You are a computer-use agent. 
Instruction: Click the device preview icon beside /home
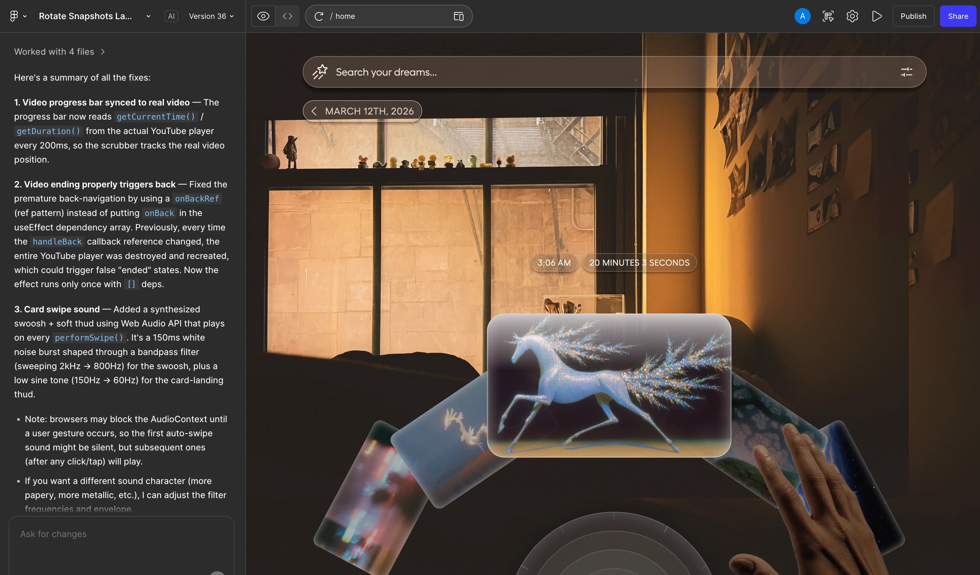[x=459, y=16]
